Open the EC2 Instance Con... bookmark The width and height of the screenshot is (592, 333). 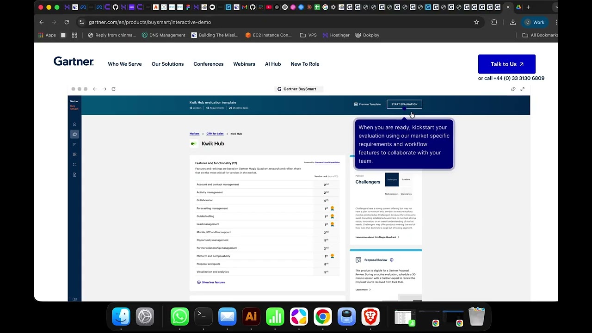click(268, 35)
